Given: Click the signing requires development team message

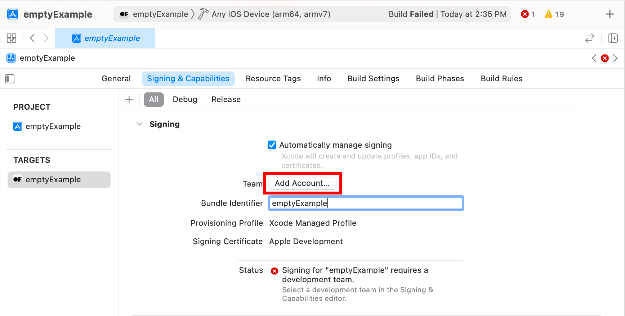Looking at the screenshot, I should click(355, 275).
